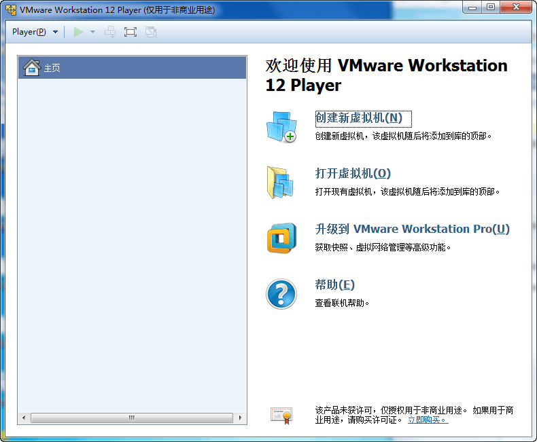Click the open virtual machine folder icon

tap(280, 183)
